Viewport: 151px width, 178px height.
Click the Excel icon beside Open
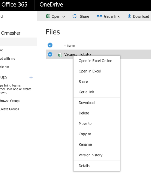coord(48,16)
